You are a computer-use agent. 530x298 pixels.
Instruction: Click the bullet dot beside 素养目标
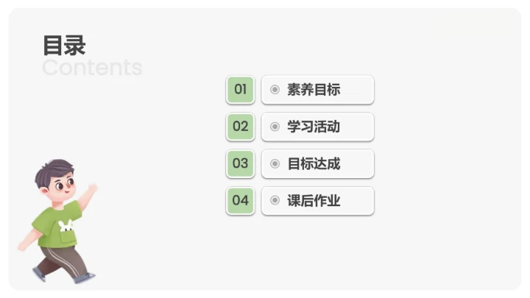click(275, 90)
